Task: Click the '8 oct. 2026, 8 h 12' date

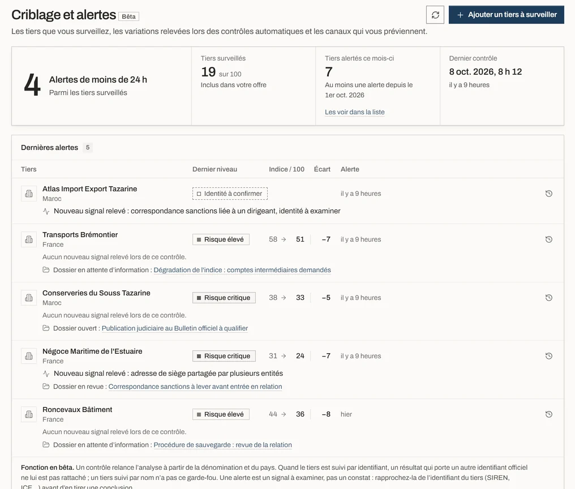Action: 485,72
